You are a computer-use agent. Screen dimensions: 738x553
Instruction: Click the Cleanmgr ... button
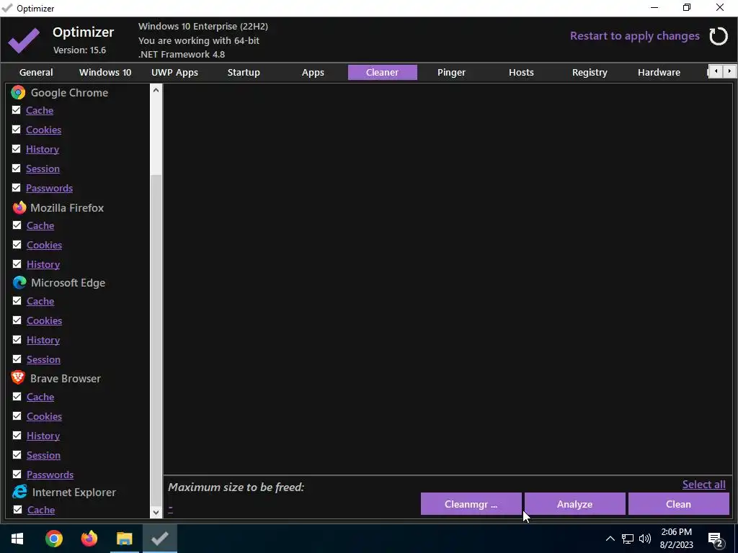point(471,504)
